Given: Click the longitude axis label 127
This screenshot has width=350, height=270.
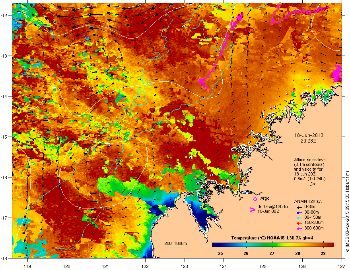Looking at the screenshot, I should pyautogui.click(x=342, y=266).
